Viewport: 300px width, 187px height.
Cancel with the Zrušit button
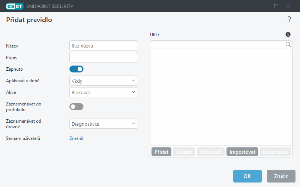point(281,176)
